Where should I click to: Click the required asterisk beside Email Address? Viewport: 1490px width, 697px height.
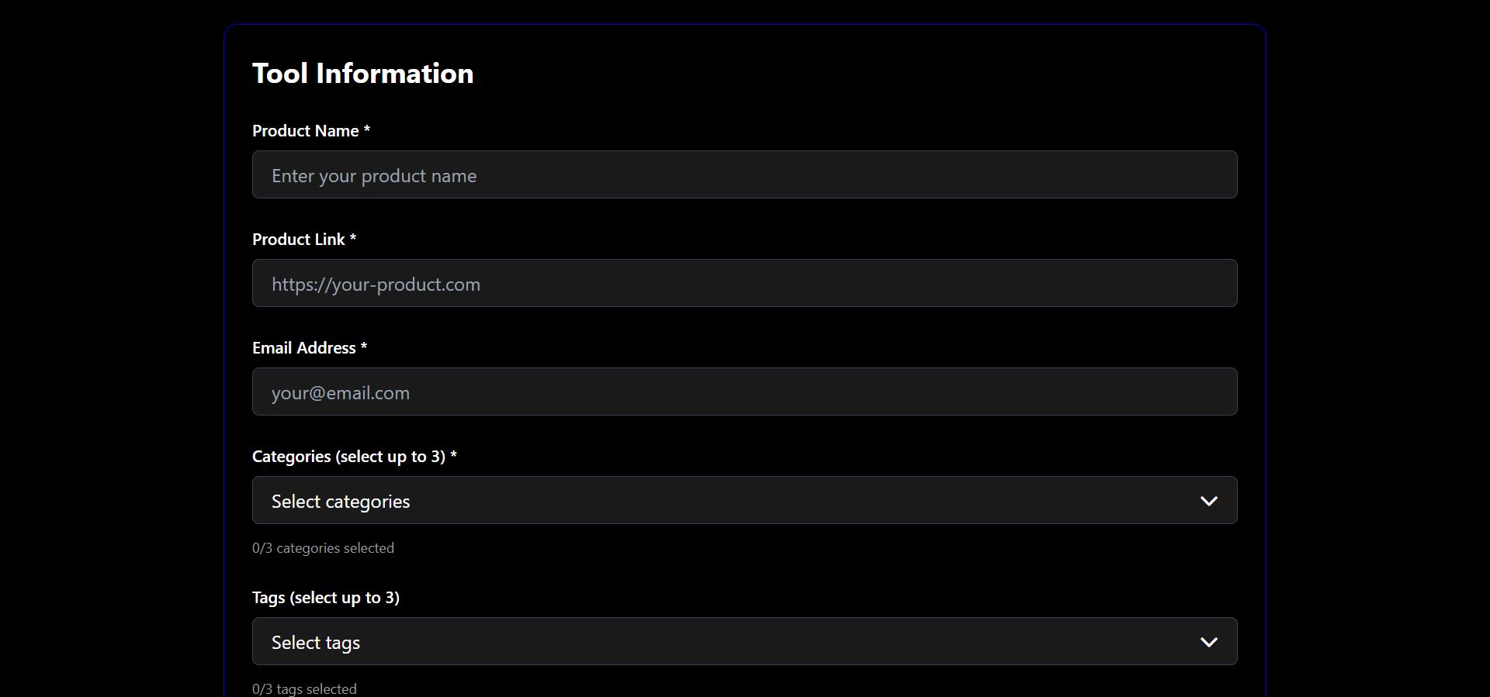tap(364, 347)
